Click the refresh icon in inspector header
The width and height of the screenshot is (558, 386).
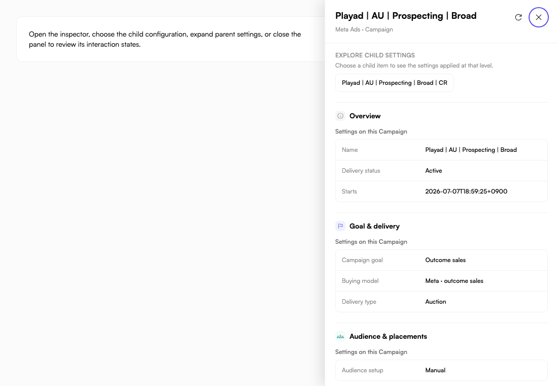tap(518, 17)
